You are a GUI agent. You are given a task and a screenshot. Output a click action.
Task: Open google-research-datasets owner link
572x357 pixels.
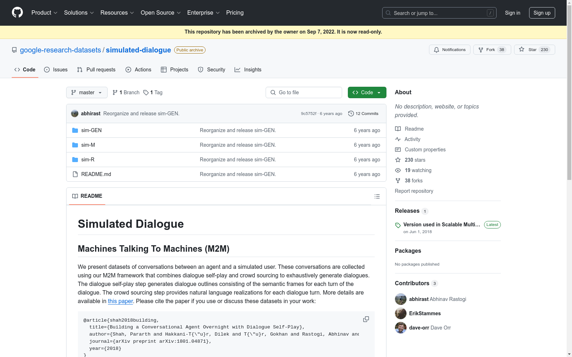pyautogui.click(x=60, y=50)
